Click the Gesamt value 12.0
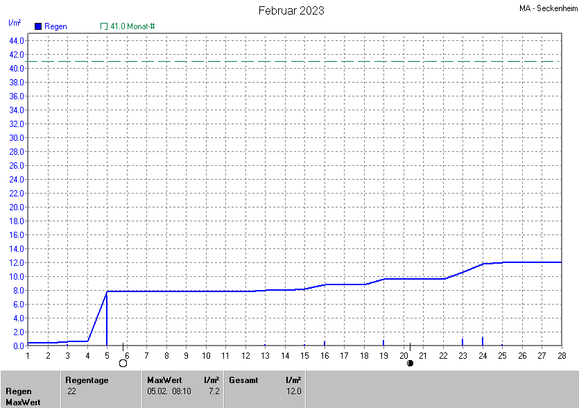 [293, 391]
